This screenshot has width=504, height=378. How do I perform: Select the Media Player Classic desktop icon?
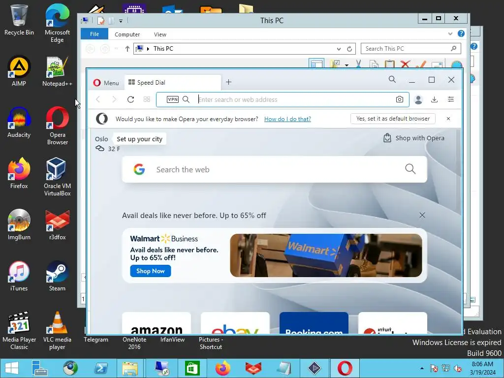tap(19, 330)
